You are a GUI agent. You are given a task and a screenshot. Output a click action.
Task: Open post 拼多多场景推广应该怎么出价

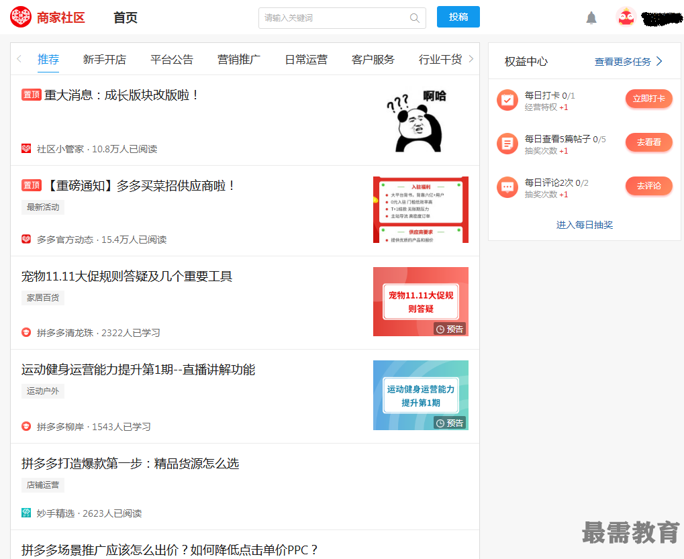tap(170, 550)
